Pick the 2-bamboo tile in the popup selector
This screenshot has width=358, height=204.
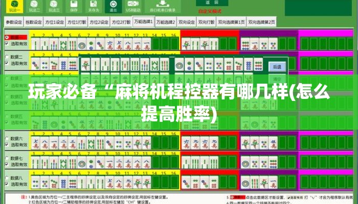(x=96, y=65)
